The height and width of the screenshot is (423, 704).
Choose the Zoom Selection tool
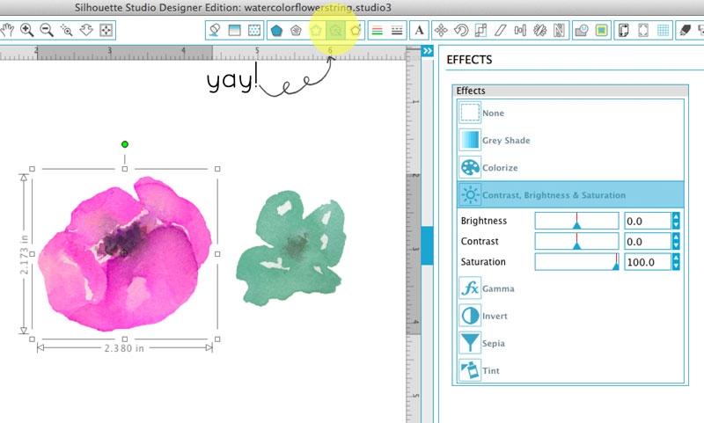click(67, 30)
